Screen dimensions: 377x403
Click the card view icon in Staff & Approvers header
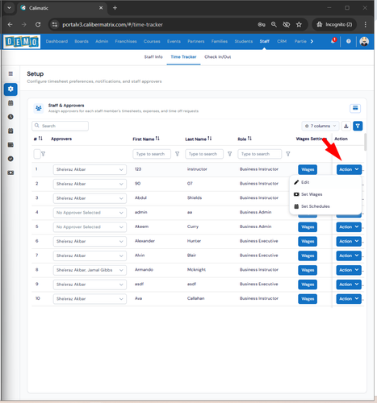click(x=355, y=108)
